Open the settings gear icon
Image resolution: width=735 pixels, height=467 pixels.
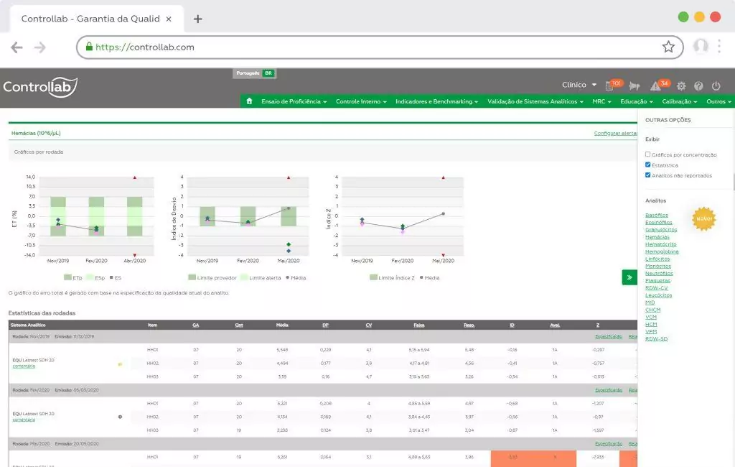pyautogui.click(x=681, y=86)
